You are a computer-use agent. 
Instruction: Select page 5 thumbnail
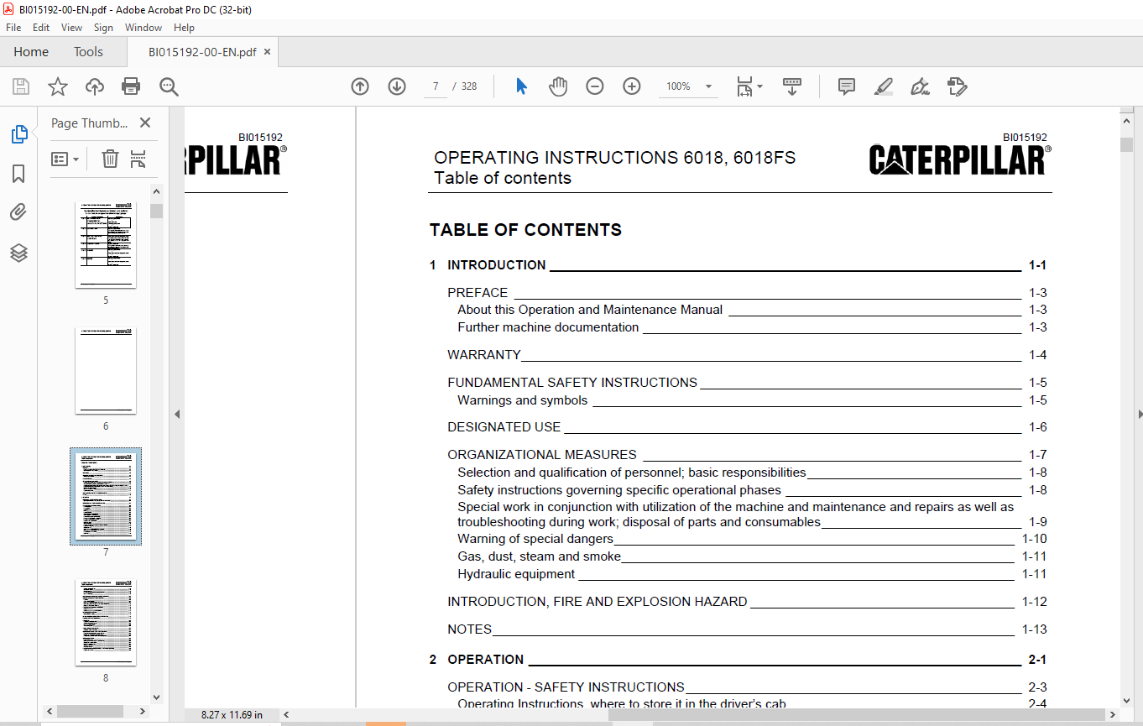(x=106, y=244)
